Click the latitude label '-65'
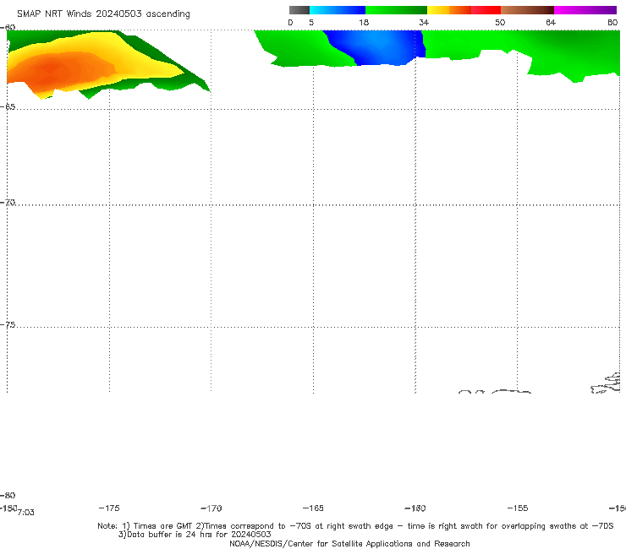Viewport: 626px width, 549px height. tap(8, 107)
